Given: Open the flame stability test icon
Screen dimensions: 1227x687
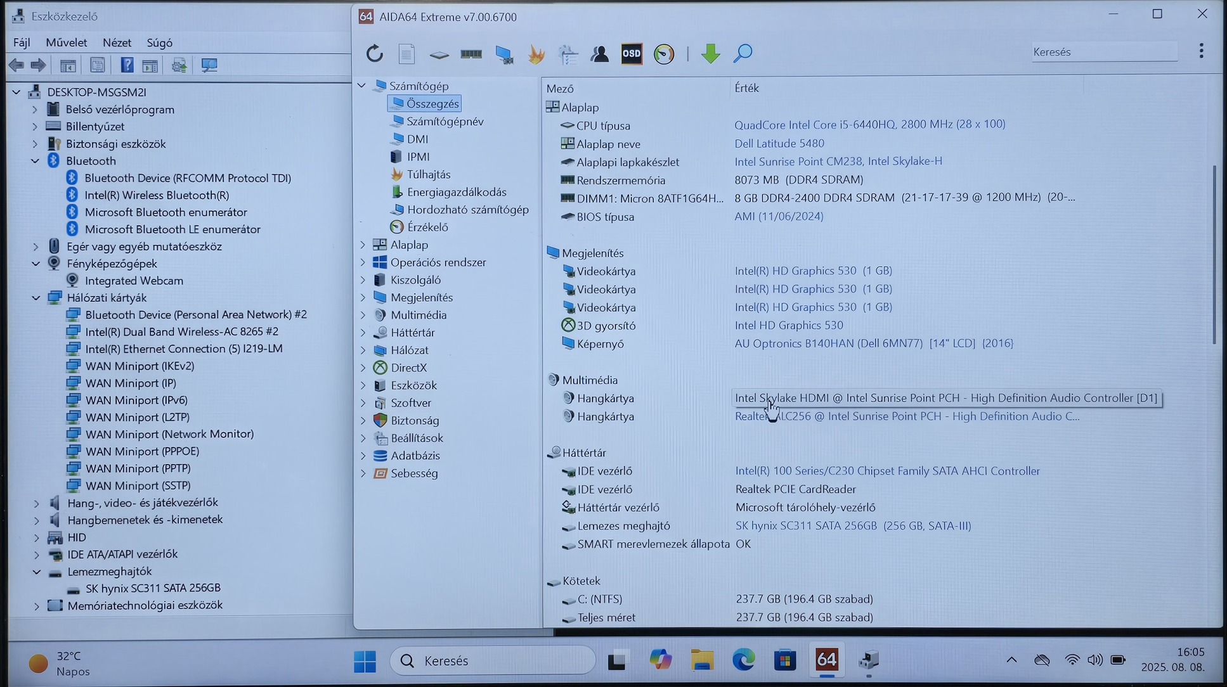Looking at the screenshot, I should pos(536,54).
